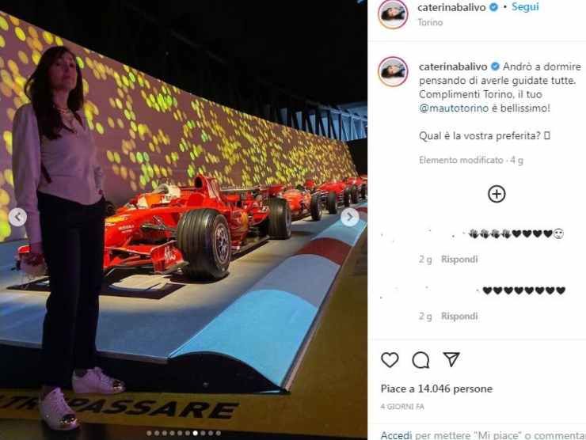The height and width of the screenshot is (440, 586).
Task: Open comments with the speech bubble icon
Action: [420, 360]
